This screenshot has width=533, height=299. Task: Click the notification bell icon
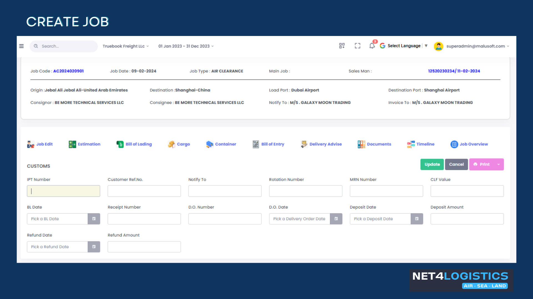click(372, 46)
